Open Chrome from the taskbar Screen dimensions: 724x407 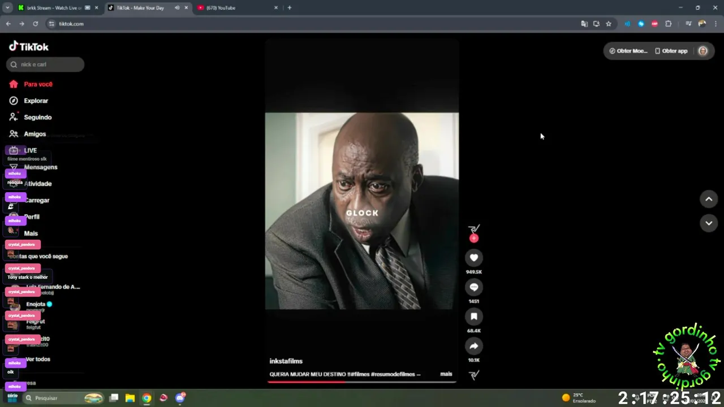146,398
